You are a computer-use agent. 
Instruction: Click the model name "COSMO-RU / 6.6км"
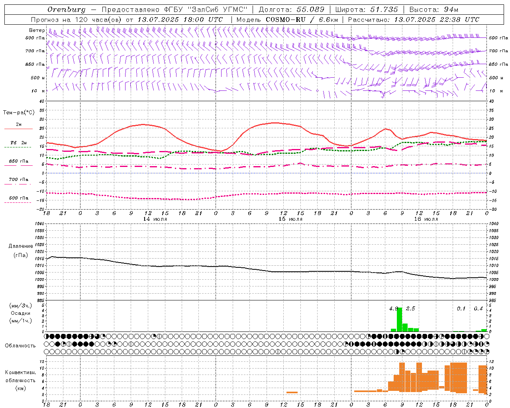pyautogui.click(x=302, y=20)
